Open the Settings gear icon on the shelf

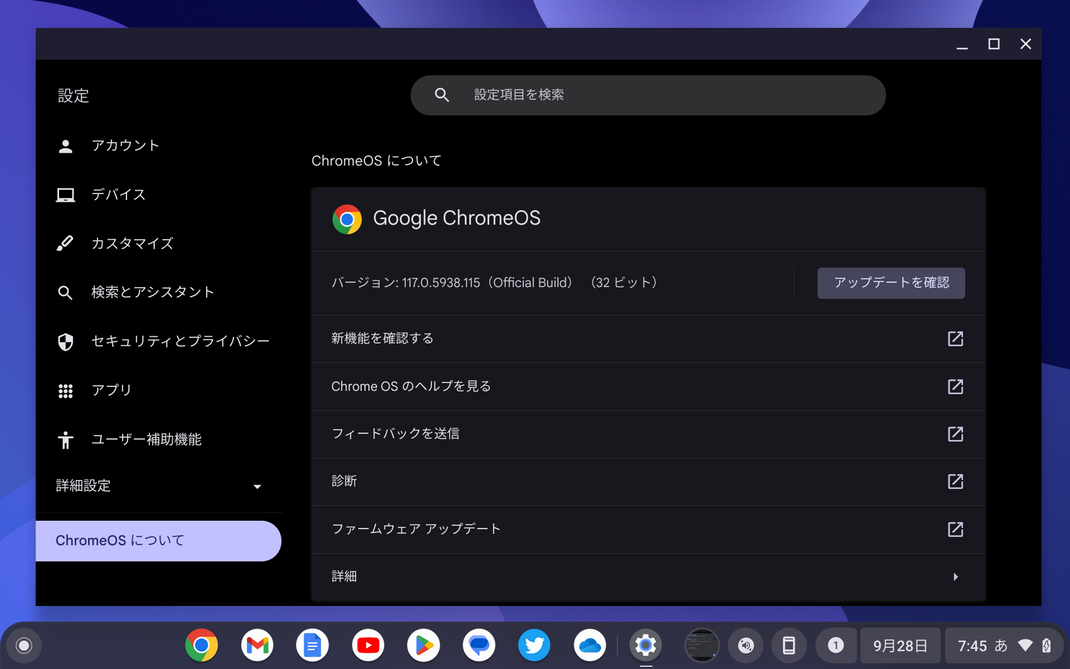[x=645, y=645]
